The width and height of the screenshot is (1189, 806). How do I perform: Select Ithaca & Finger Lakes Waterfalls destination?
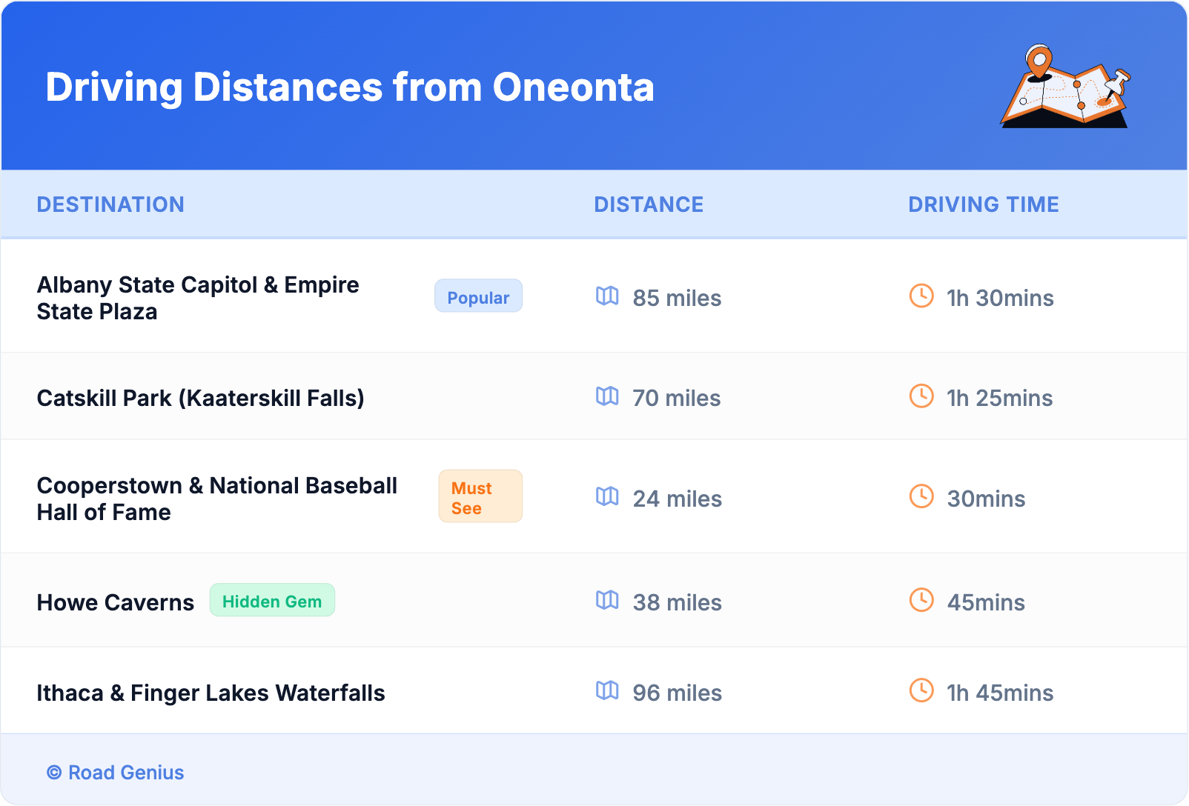(211, 693)
